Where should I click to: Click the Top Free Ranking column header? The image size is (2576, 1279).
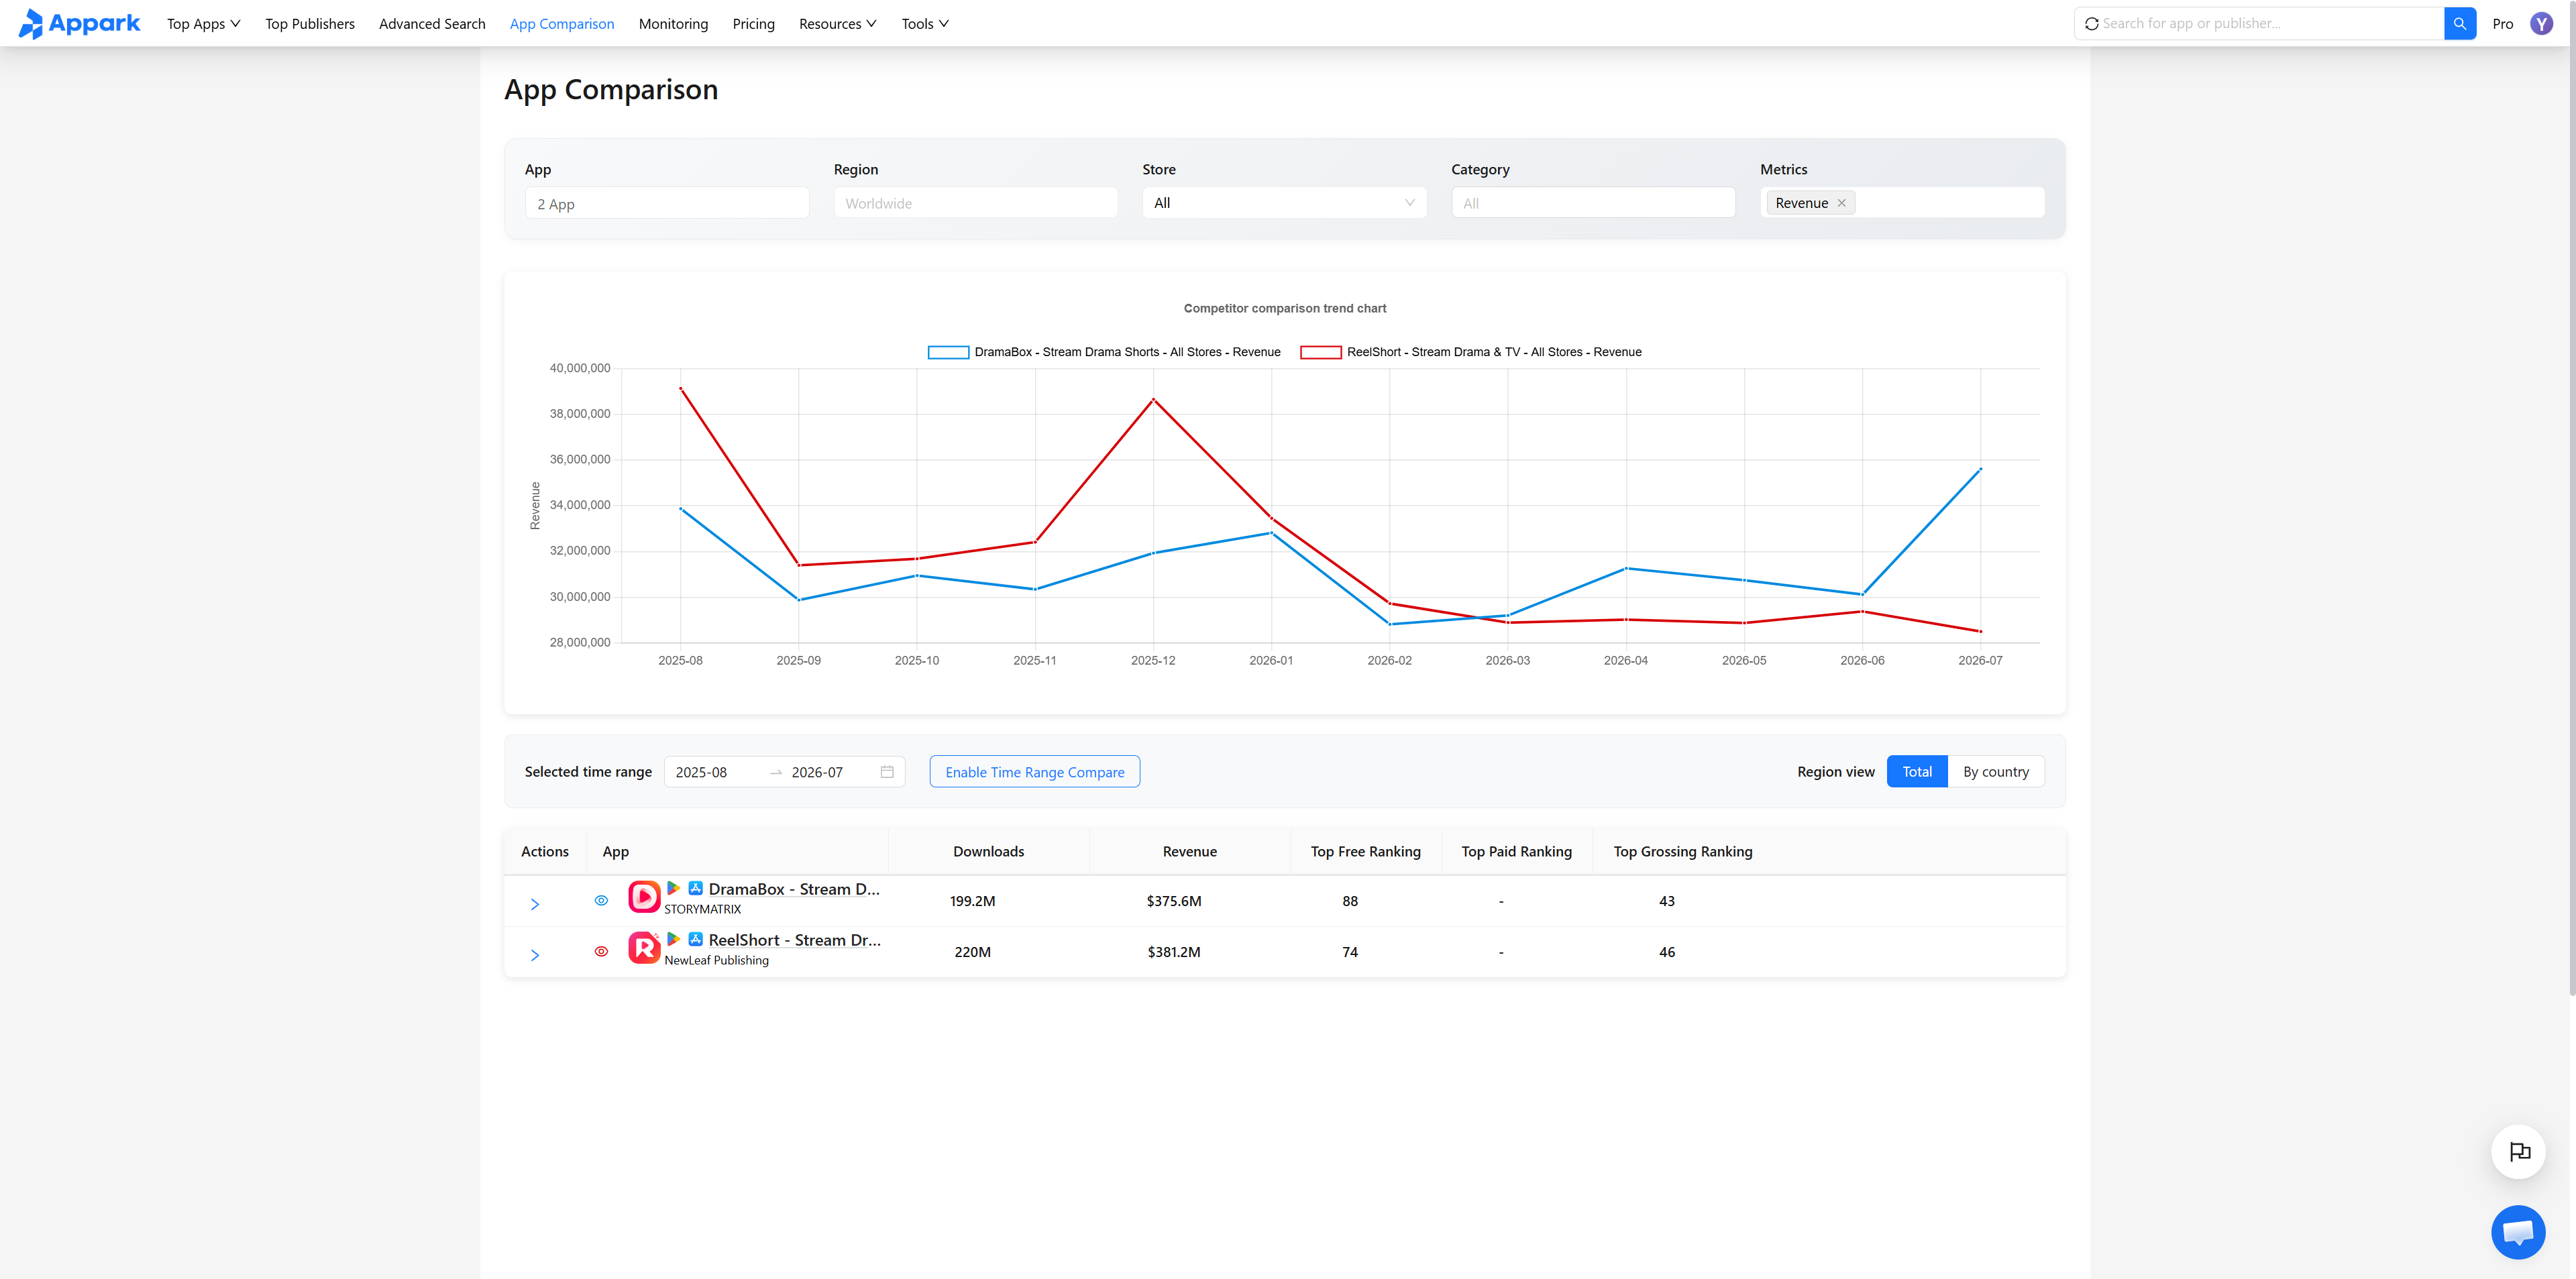click(1366, 851)
